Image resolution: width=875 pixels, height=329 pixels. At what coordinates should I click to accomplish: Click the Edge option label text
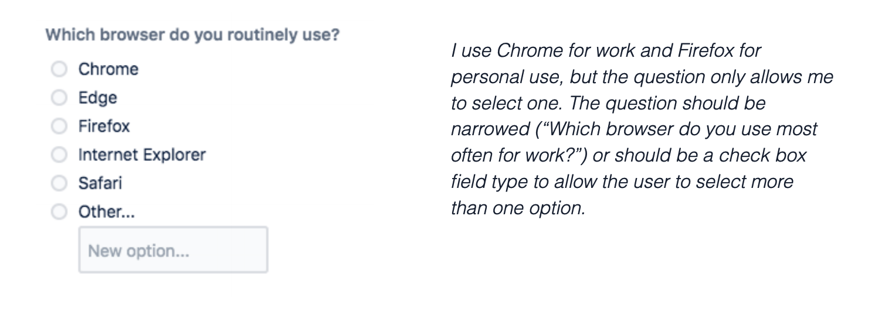tap(98, 98)
